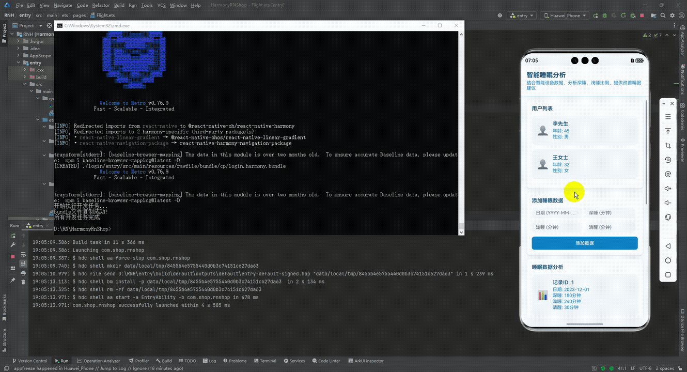
Task: Toggle soft-wrap in Run console
Action: (x=23, y=255)
